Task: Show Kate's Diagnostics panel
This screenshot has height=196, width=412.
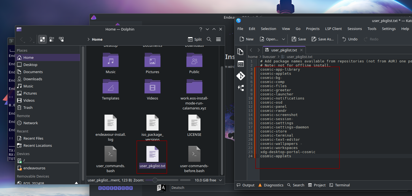Action: 271,185
